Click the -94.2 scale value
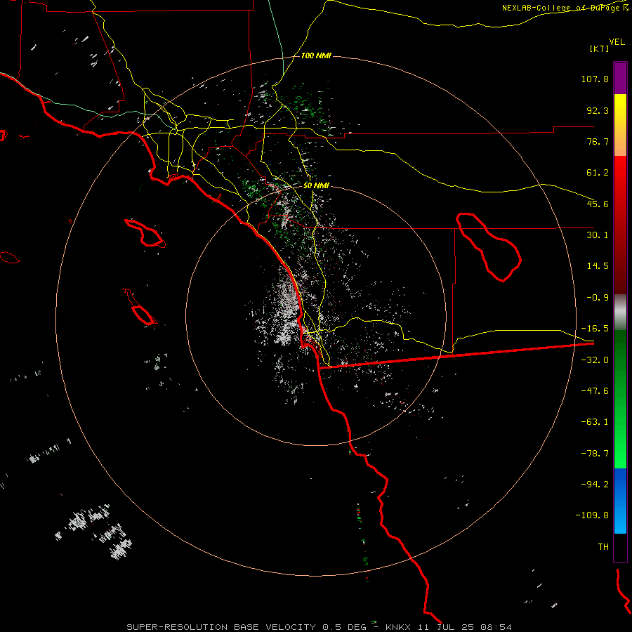This screenshot has height=632, width=632. point(595,484)
